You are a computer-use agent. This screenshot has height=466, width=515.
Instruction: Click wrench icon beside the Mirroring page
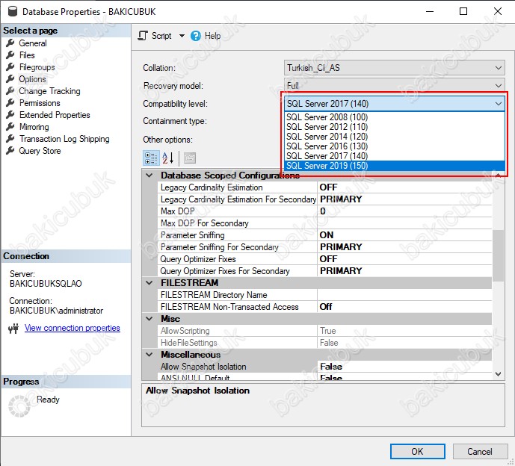click(x=10, y=127)
